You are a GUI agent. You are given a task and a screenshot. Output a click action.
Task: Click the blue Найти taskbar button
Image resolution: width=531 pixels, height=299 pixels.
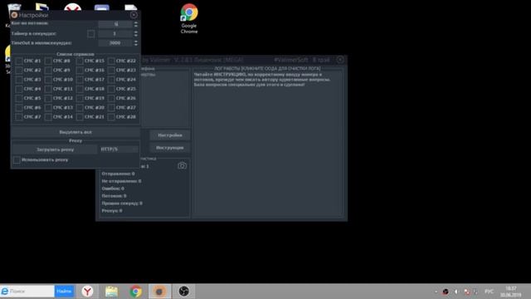(x=64, y=292)
